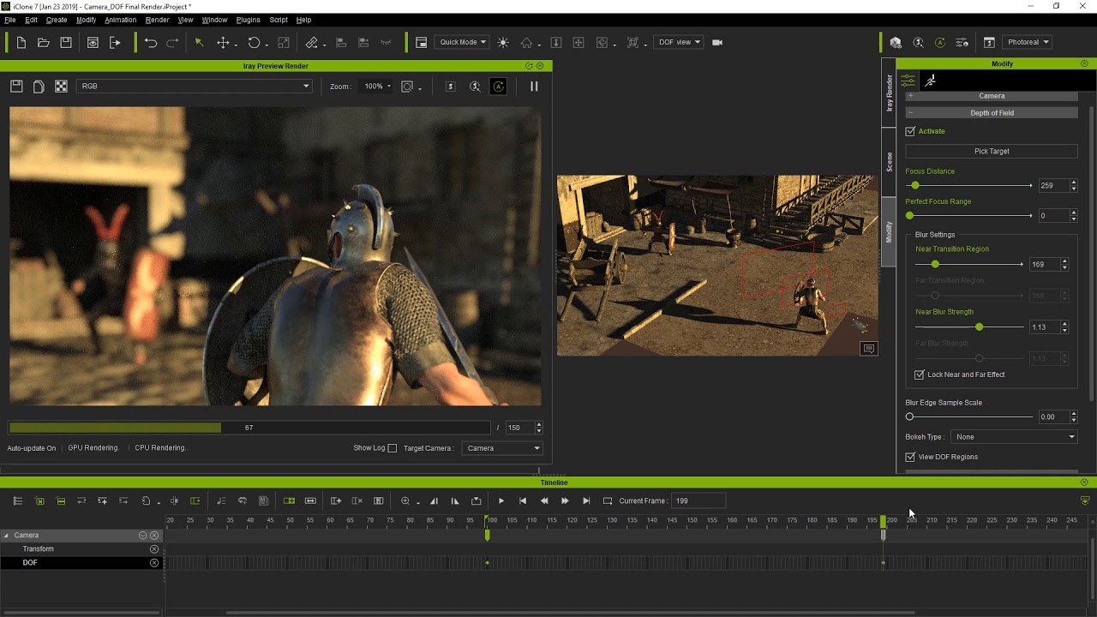
Task: Click the Undo arrow icon
Action: point(151,42)
